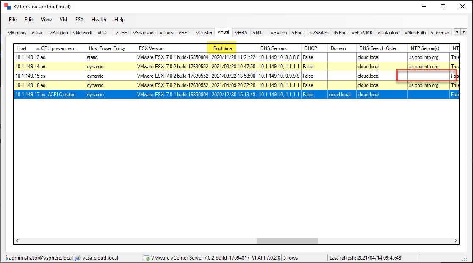The image size is (473, 263).
Task: Switch to the vSwitch tab
Action: [279, 33]
